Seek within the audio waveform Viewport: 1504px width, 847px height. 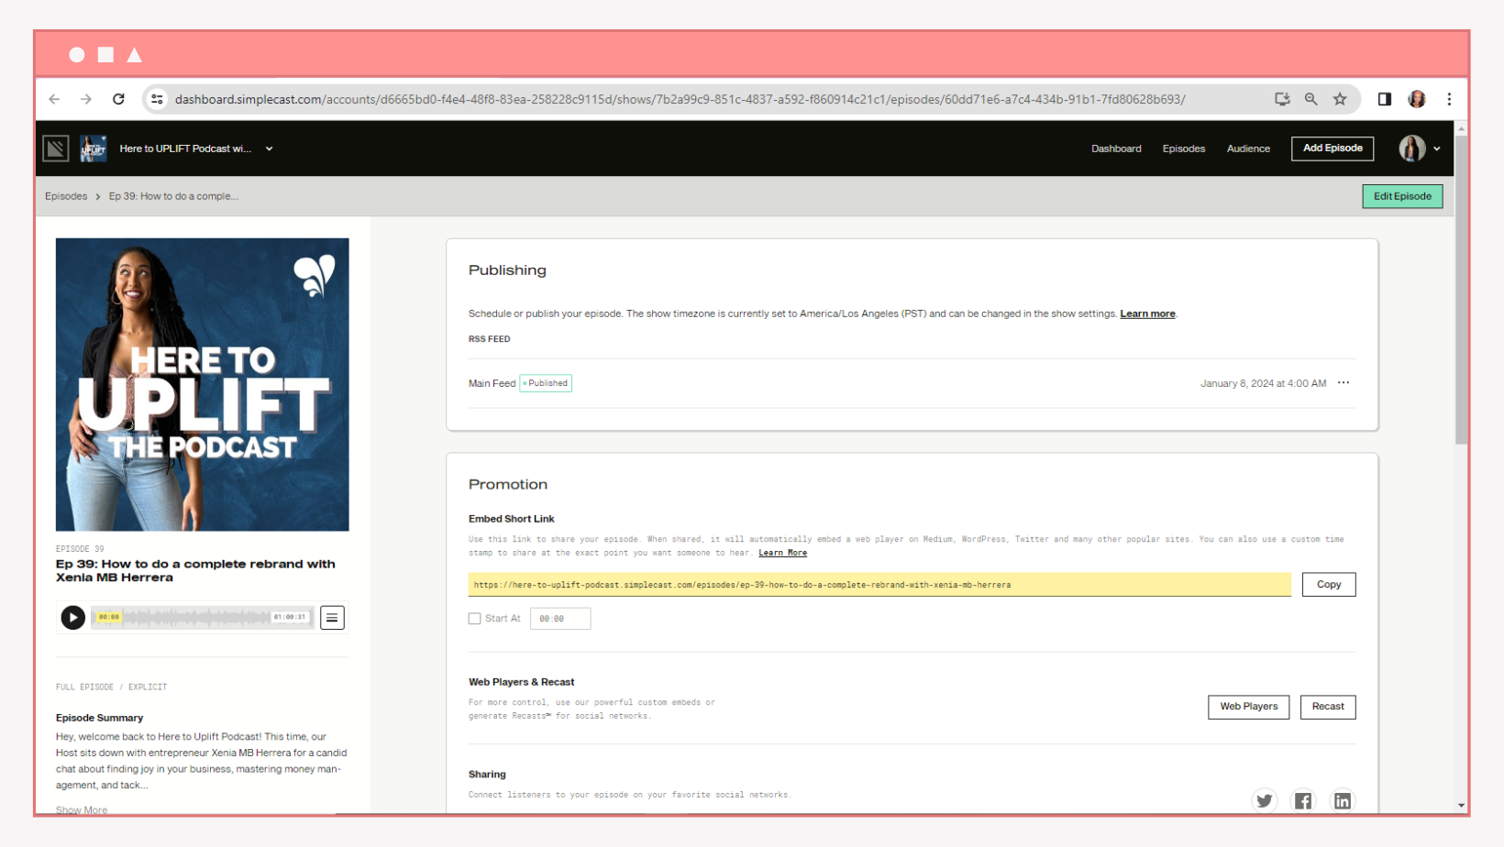point(202,618)
